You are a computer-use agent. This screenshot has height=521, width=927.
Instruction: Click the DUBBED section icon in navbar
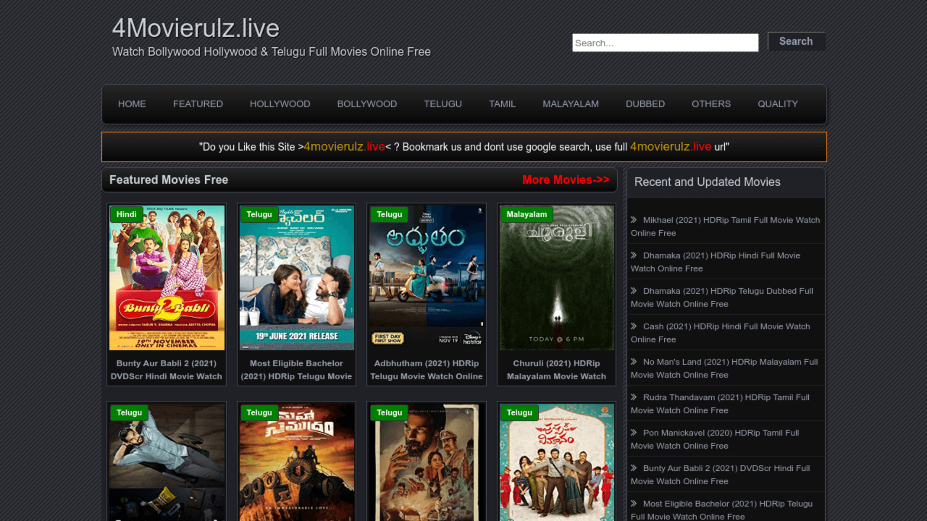tap(645, 104)
